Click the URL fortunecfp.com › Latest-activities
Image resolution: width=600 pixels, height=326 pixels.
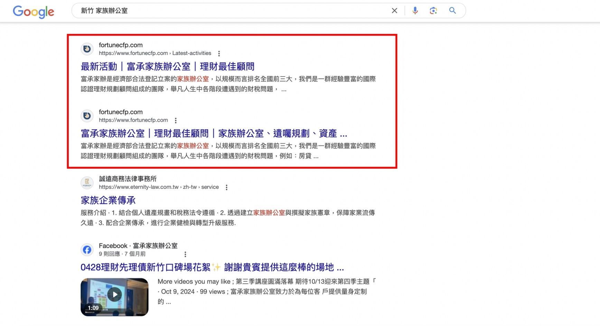click(x=155, y=53)
